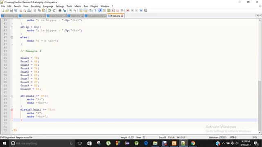Click 'PHP Hypertext Preprocessor file' status text
Screen dimensions: 262x147
(16, 137)
